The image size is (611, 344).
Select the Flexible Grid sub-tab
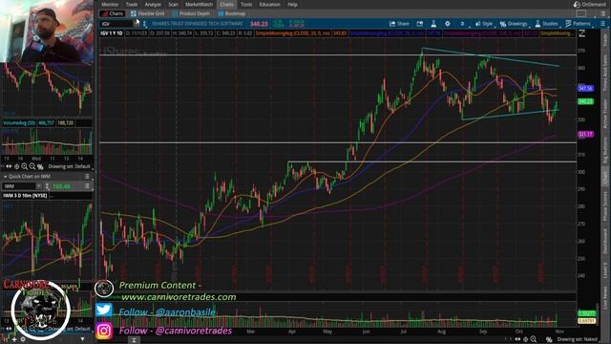click(x=148, y=13)
